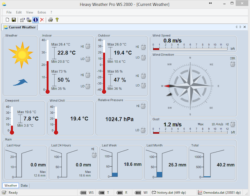Open the ? help menu
This screenshot has width=250, height=196.
click(x=51, y=12)
